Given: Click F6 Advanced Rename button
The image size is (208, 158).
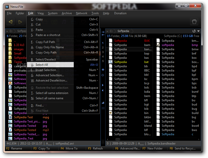Looking at the screenshot, I should (x=127, y=148).
